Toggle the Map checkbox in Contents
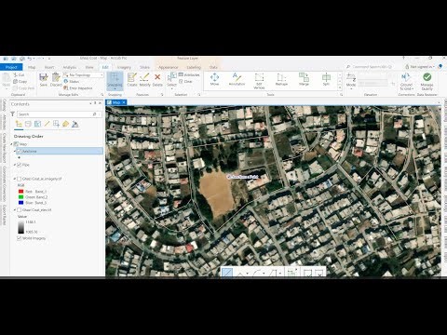 pyautogui.click(x=16, y=144)
